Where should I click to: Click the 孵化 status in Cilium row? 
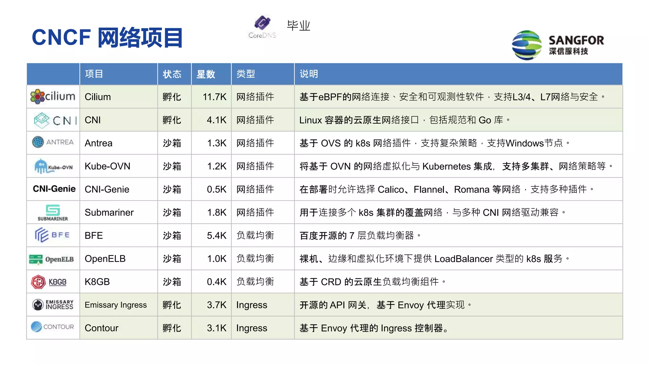(x=172, y=97)
